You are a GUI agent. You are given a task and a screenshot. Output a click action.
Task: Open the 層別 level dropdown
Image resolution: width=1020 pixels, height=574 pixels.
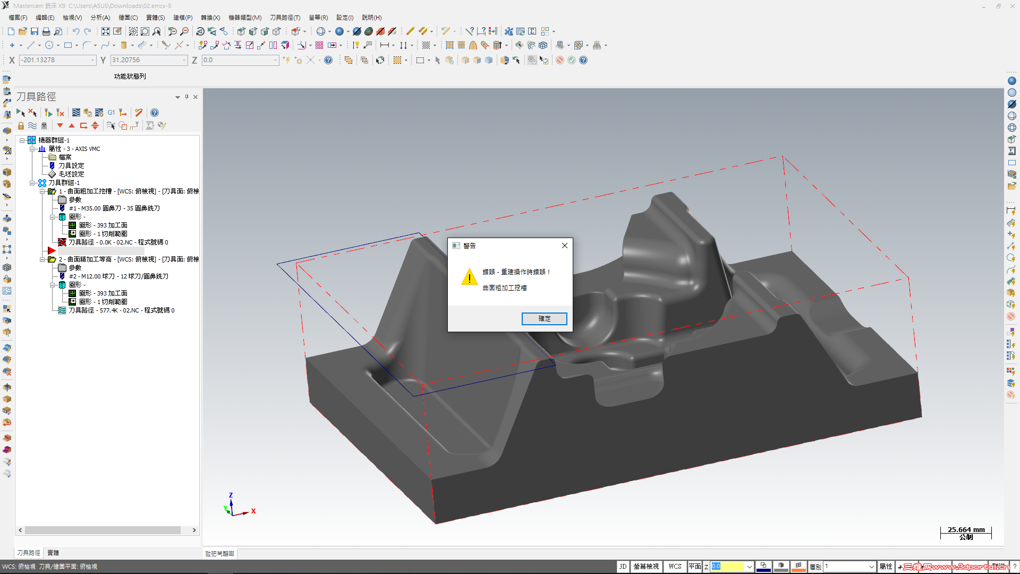pyautogui.click(x=871, y=567)
